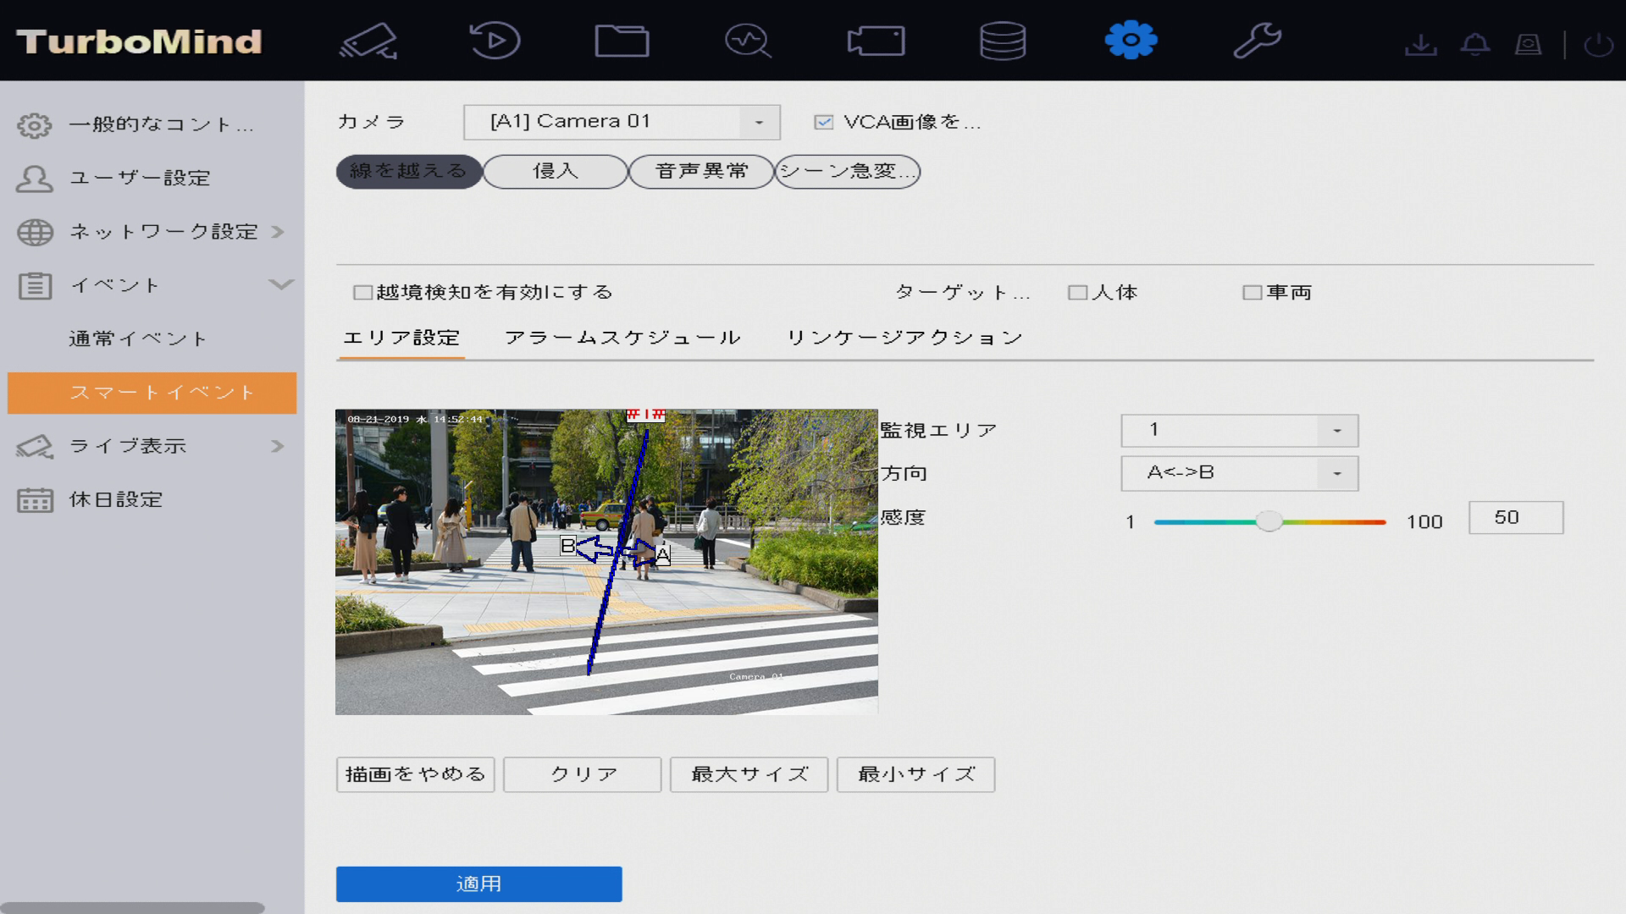Click the power shutdown icon
1626x914 pixels.
(x=1598, y=44)
